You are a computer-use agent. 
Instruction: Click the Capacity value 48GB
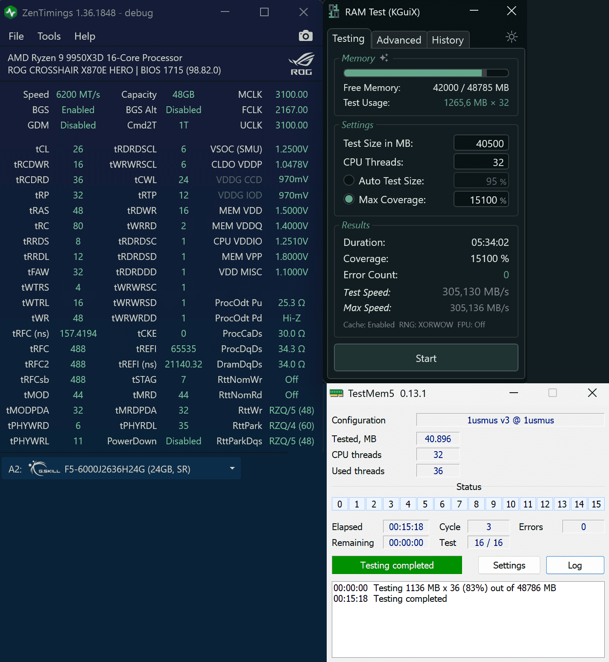click(184, 94)
